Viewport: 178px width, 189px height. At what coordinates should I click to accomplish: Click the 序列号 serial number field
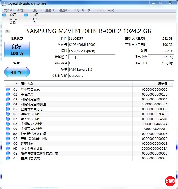click(x=91, y=45)
